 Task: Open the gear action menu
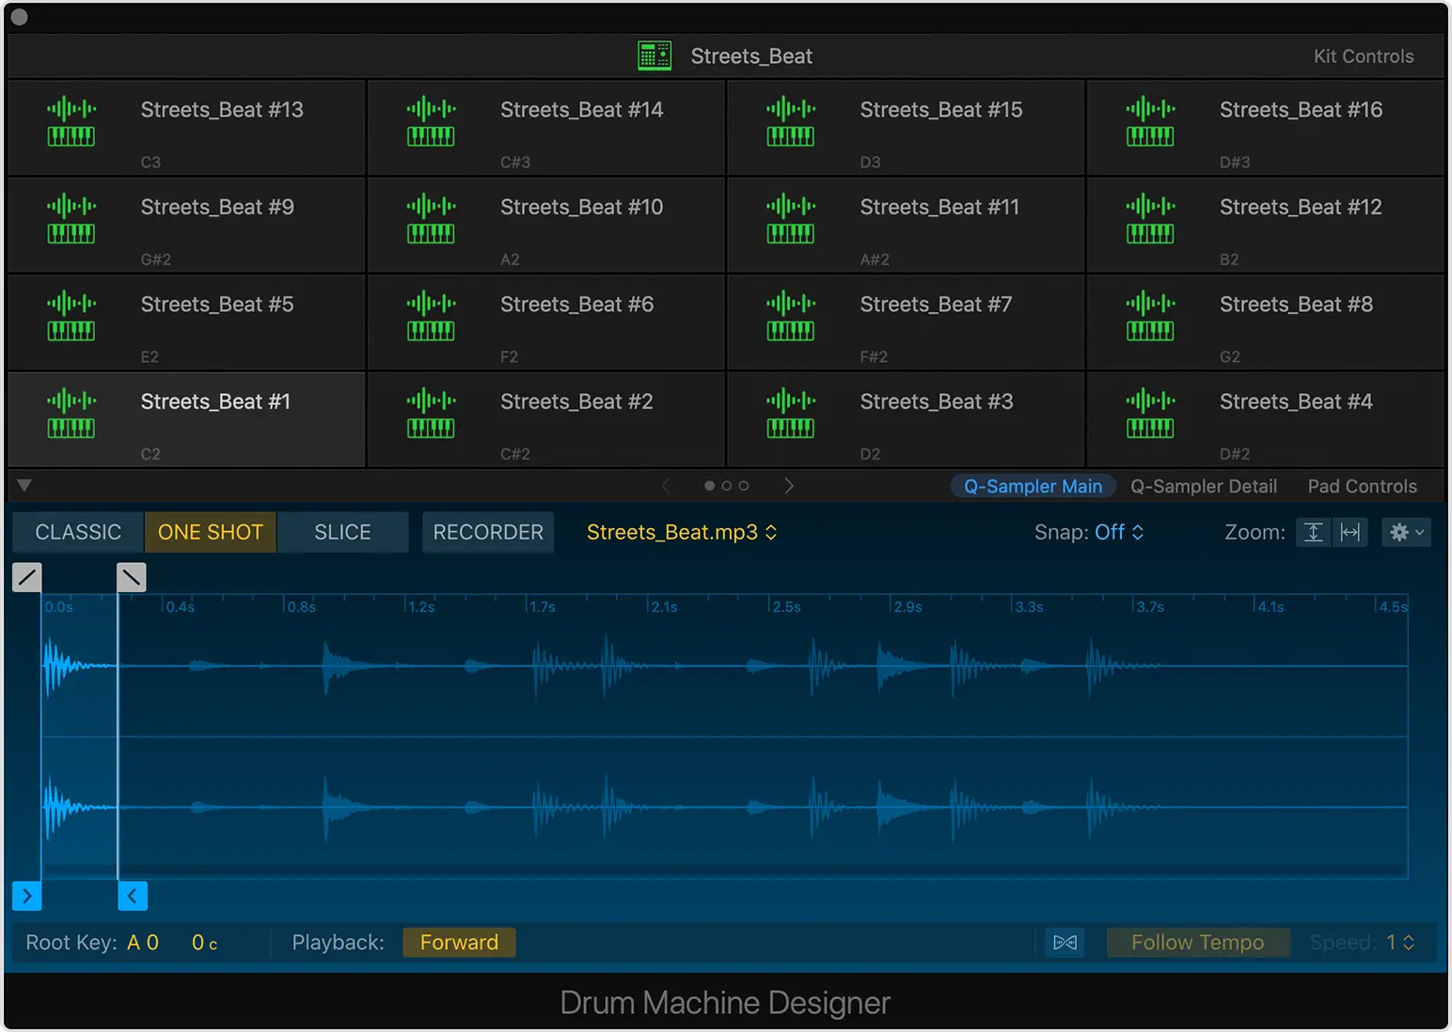click(x=1406, y=532)
